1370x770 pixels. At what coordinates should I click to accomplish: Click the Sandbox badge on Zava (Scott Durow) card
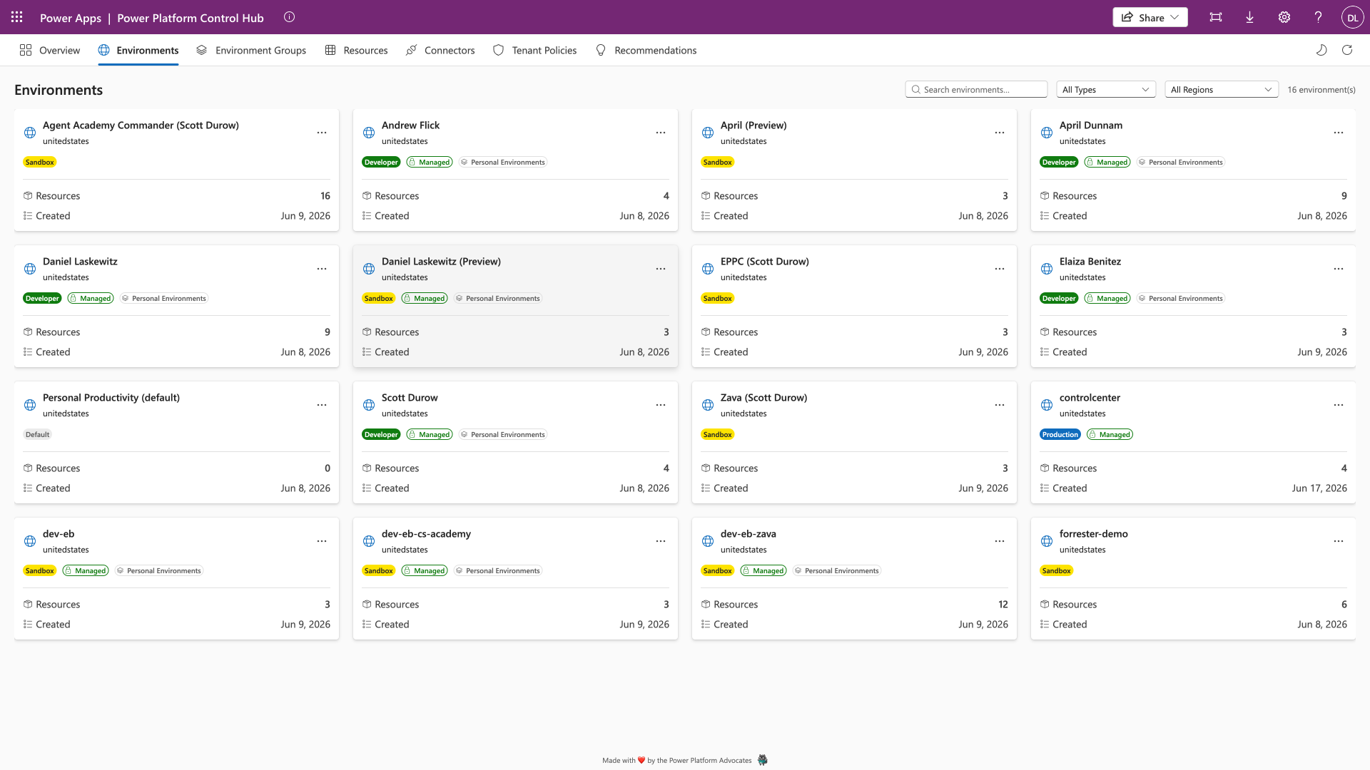(718, 434)
